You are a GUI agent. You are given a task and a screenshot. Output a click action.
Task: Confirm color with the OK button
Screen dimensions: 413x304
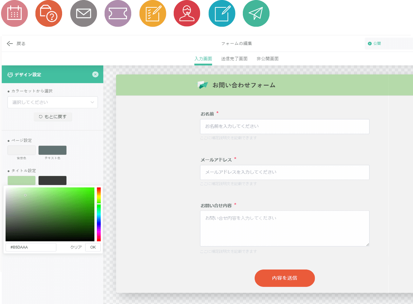93,247
